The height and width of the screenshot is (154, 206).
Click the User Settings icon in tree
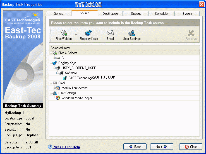pyautogui.click(x=55, y=93)
